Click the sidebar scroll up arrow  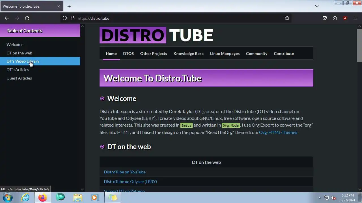point(82,26)
